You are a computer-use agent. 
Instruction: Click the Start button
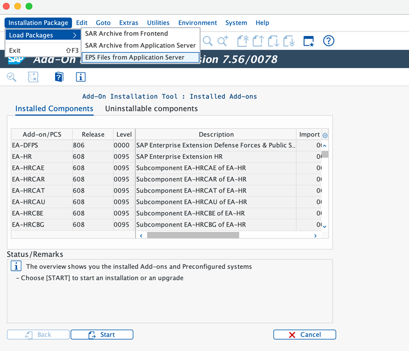(x=102, y=335)
